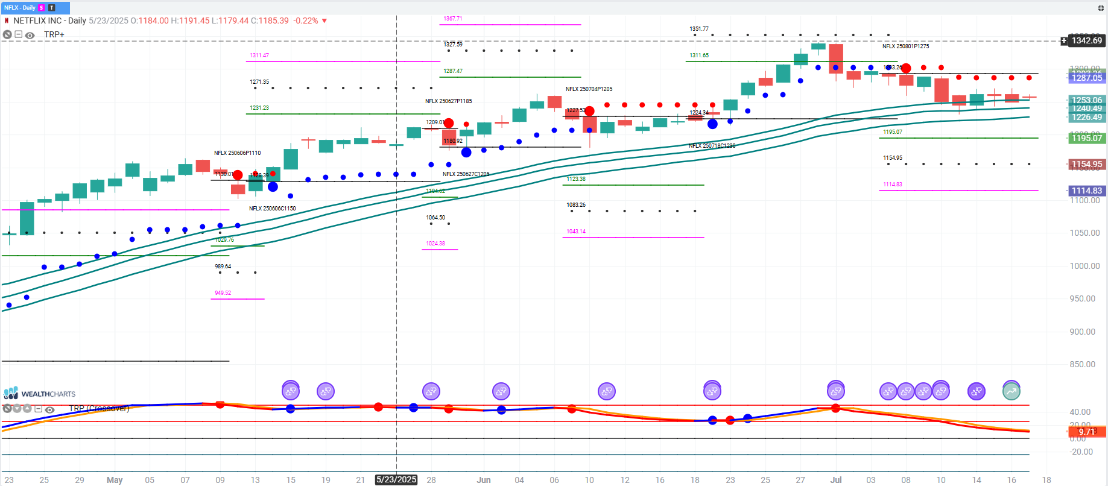Click the panel move icon at top right
1108x486 pixels.
point(1101,8)
